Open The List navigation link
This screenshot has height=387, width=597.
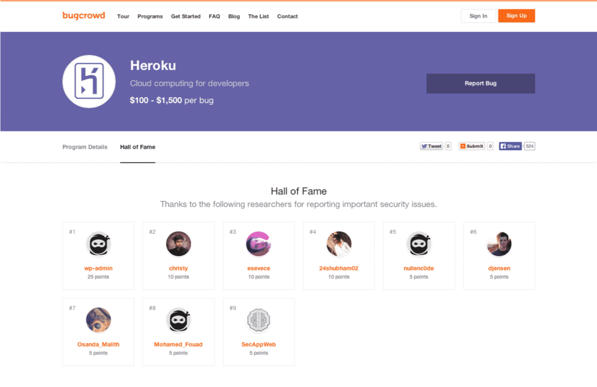tap(258, 16)
